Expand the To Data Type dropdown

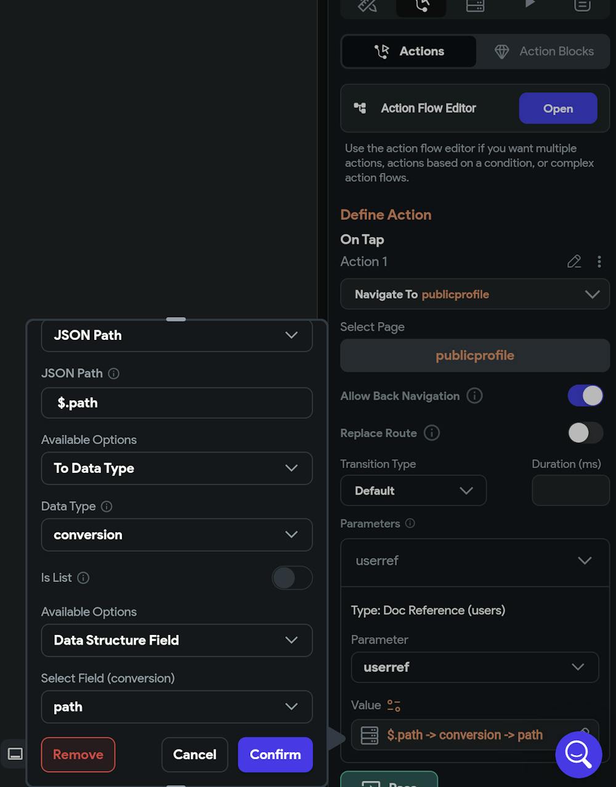point(177,469)
